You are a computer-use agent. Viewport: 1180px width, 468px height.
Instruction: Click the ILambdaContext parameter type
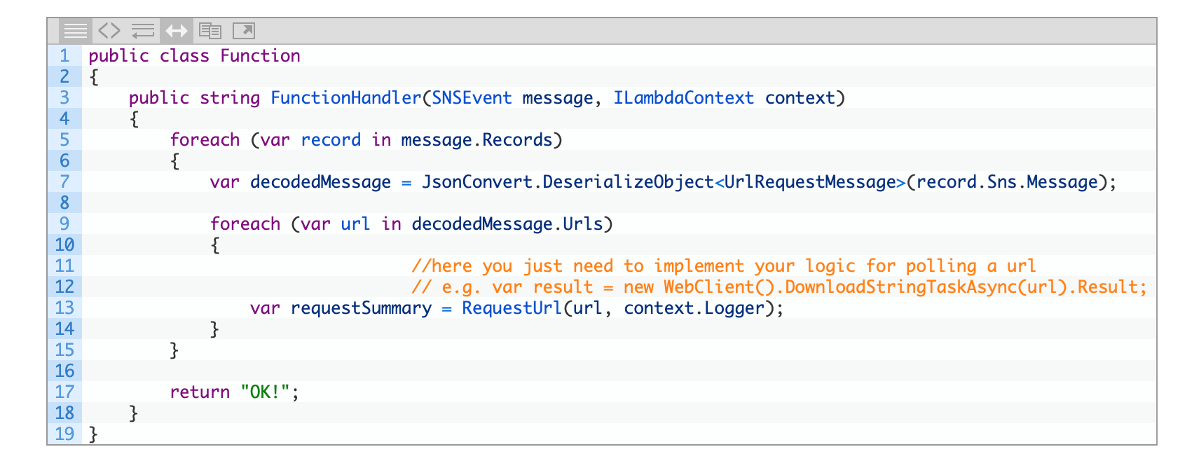pyautogui.click(x=683, y=98)
